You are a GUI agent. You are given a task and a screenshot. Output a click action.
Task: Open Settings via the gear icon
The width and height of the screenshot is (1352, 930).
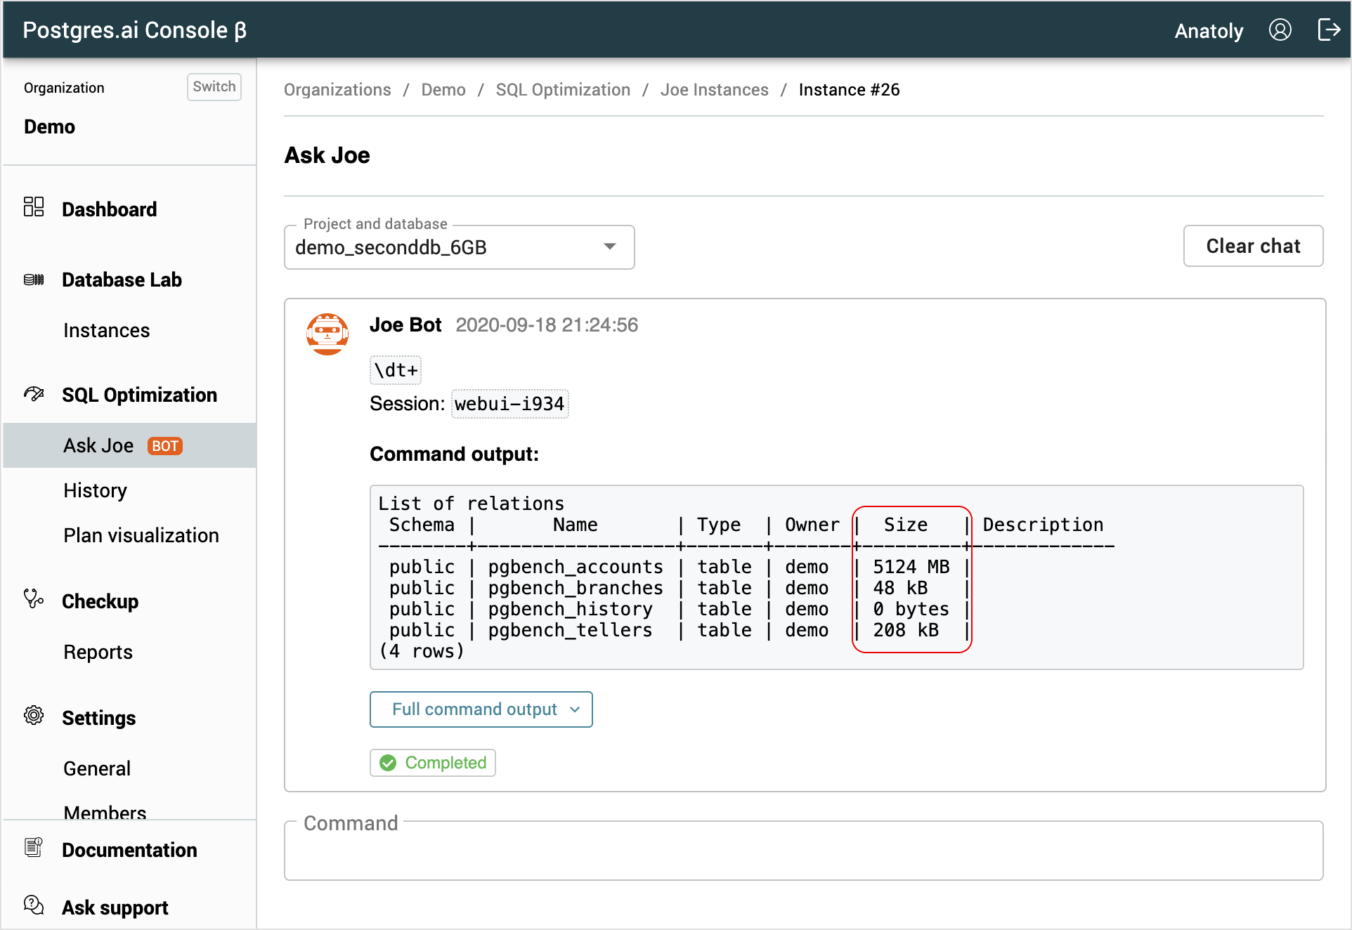(33, 715)
